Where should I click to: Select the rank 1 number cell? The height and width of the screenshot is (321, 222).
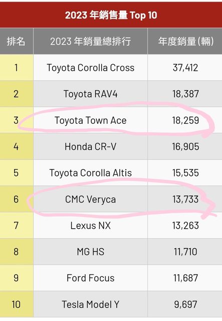tap(16, 68)
